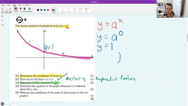Click question 2.1 text about point A
The width and height of the screenshot is (188, 106).
[41, 76]
